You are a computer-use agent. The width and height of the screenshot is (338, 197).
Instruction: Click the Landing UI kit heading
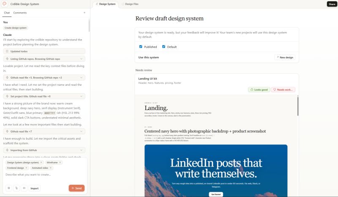point(147,78)
